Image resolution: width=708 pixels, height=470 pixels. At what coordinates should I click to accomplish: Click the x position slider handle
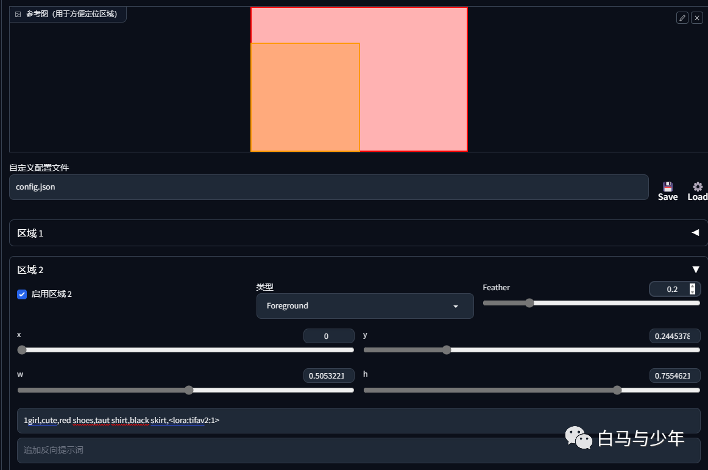coord(22,350)
